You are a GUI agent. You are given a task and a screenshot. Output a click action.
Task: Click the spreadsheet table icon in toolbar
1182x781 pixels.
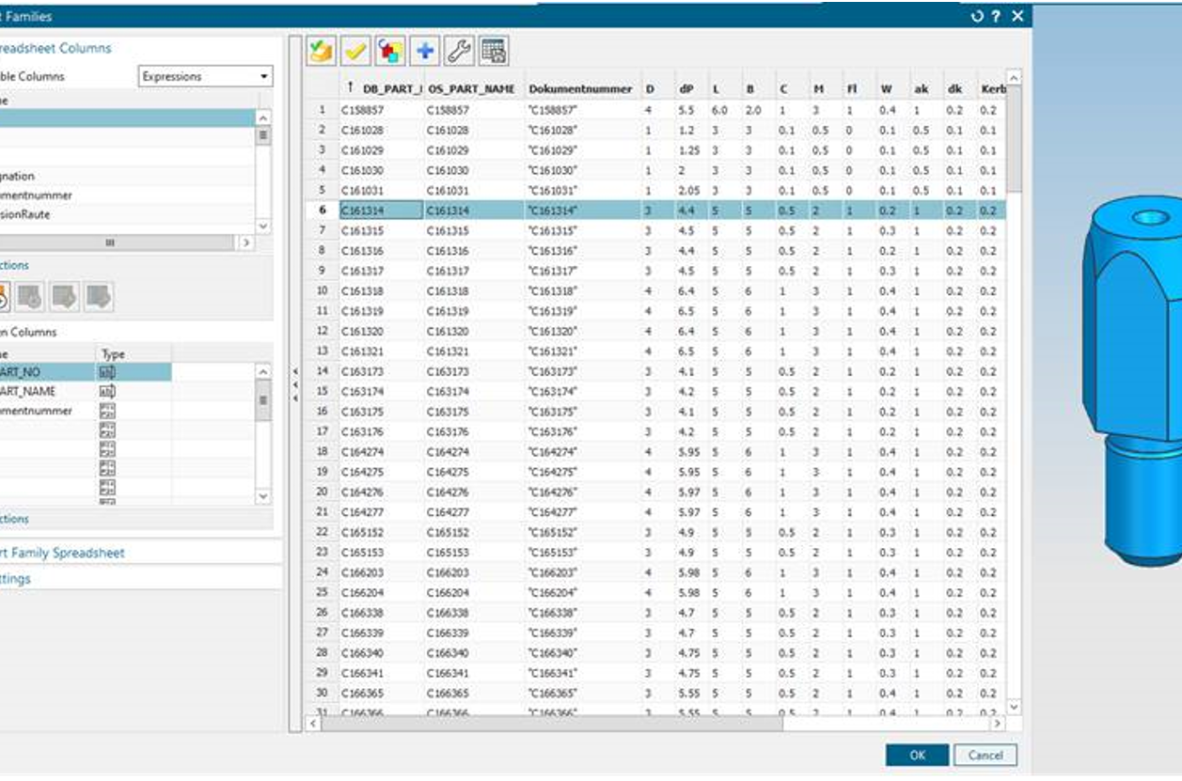click(494, 52)
